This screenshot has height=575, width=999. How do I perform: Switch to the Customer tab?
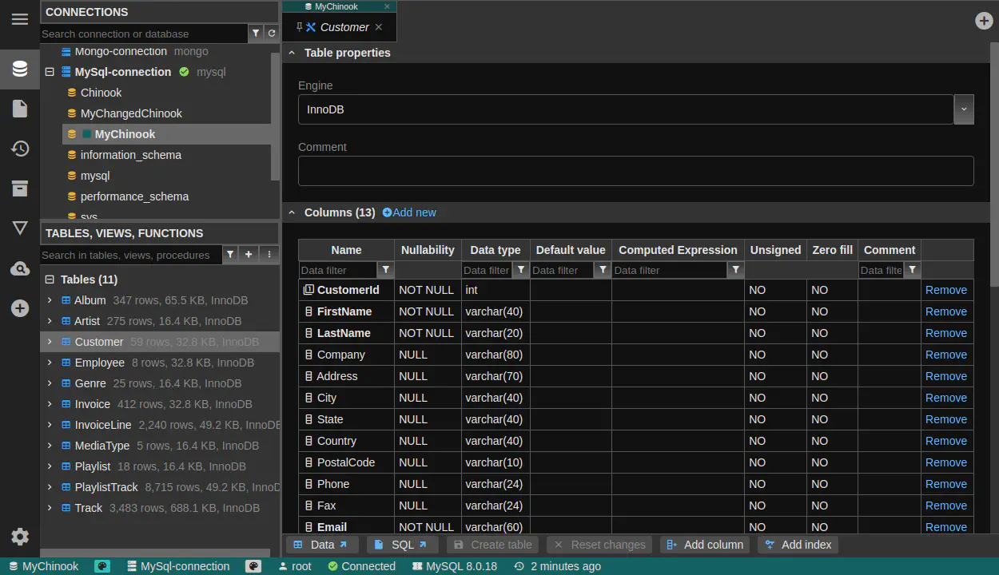(344, 27)
